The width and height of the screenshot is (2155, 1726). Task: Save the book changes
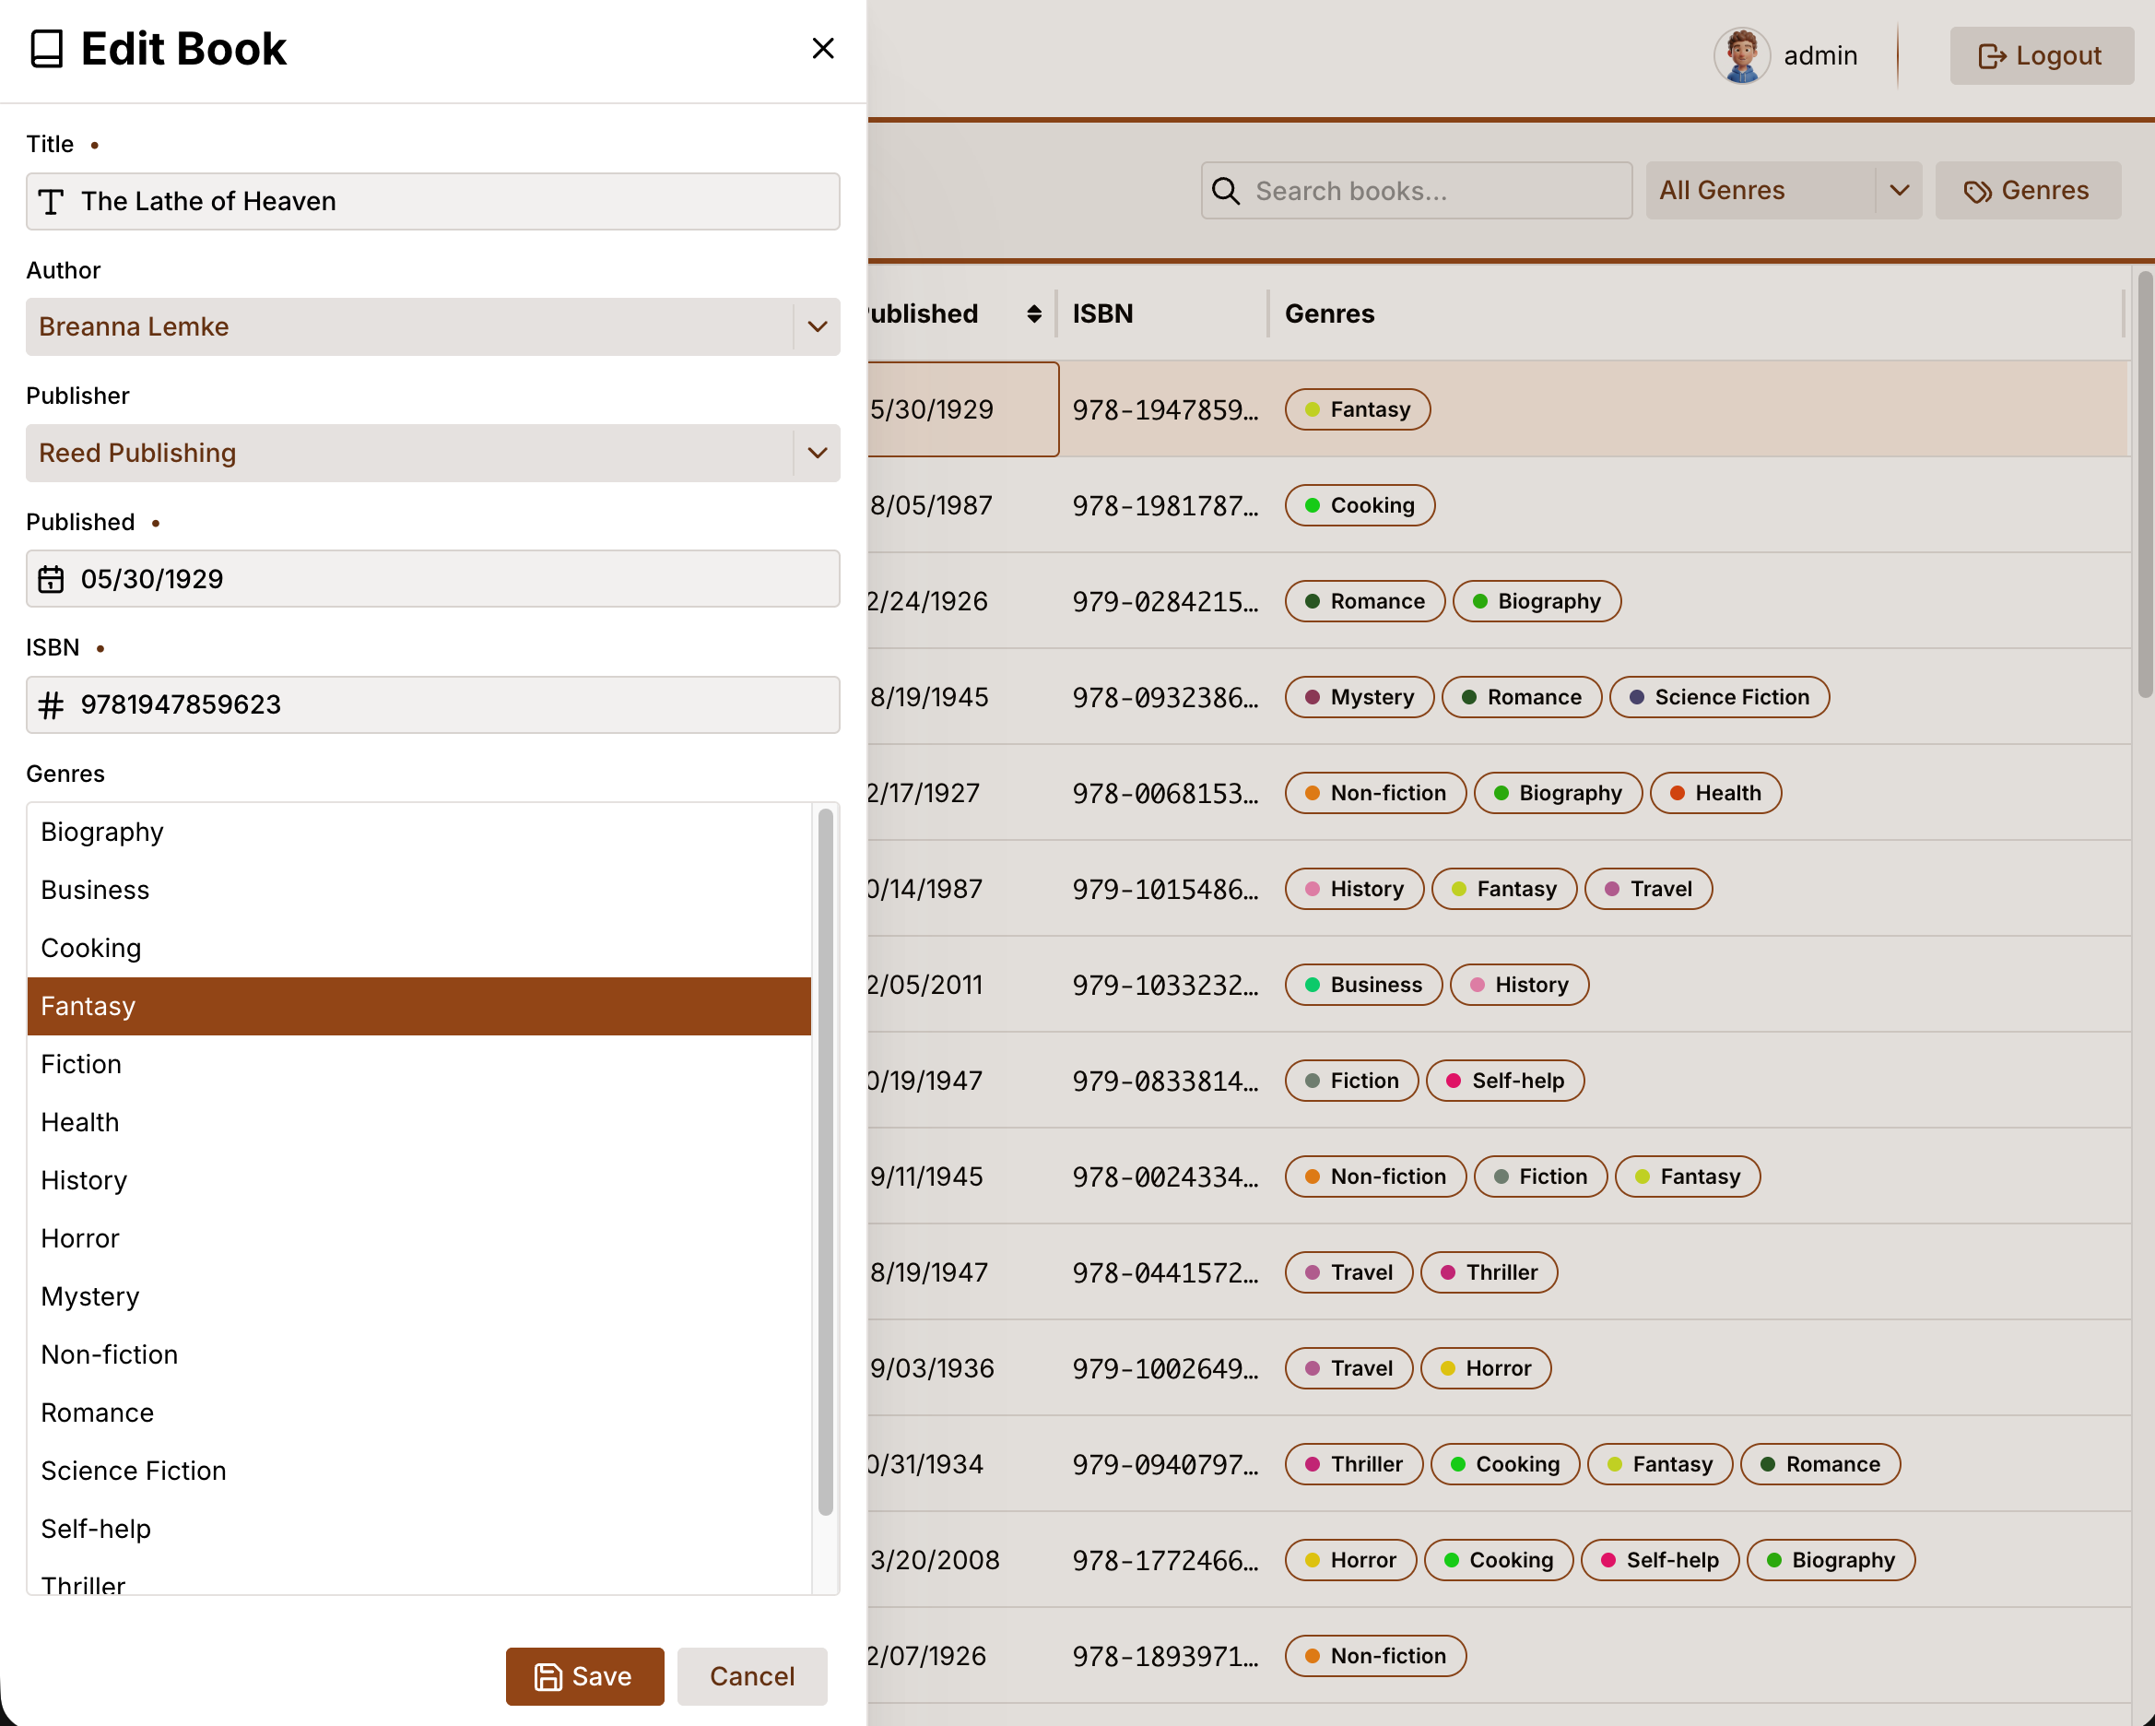[x=583, y=1676]
